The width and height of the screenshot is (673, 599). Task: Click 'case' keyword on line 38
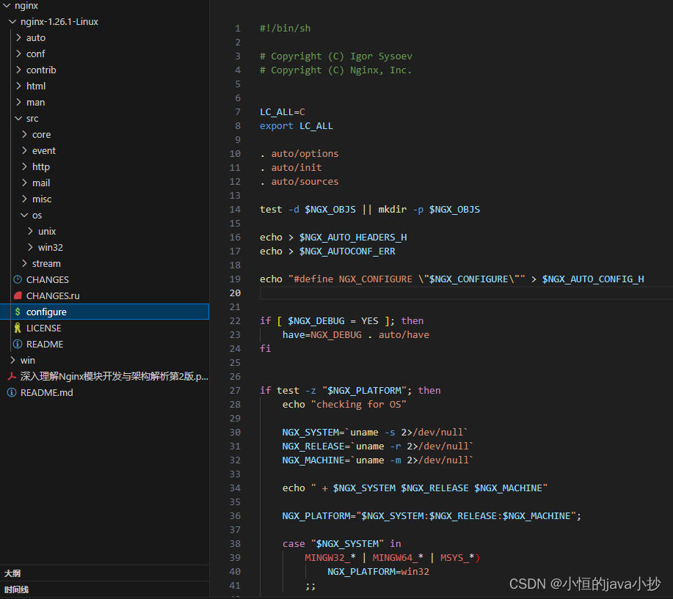[x=294, y=544]
